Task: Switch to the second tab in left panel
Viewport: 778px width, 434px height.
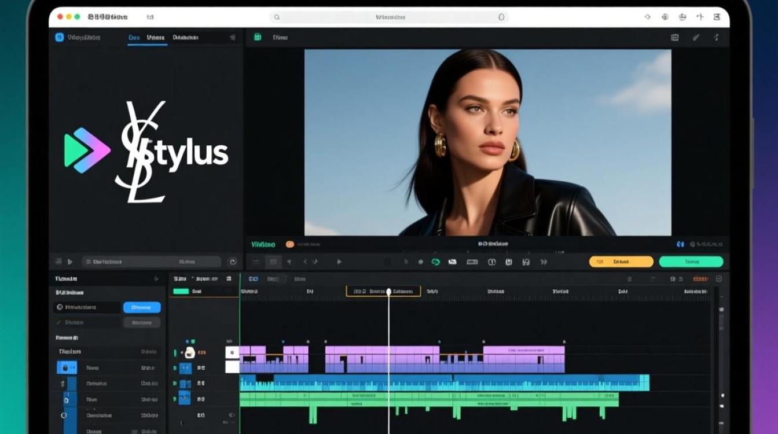Action: point(156,38)
